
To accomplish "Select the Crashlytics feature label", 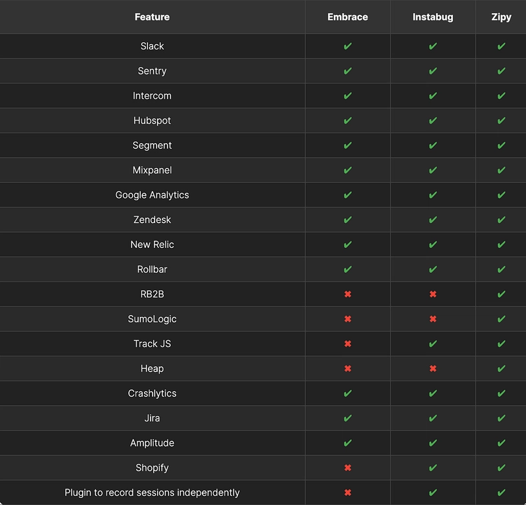I will point(152,393).
